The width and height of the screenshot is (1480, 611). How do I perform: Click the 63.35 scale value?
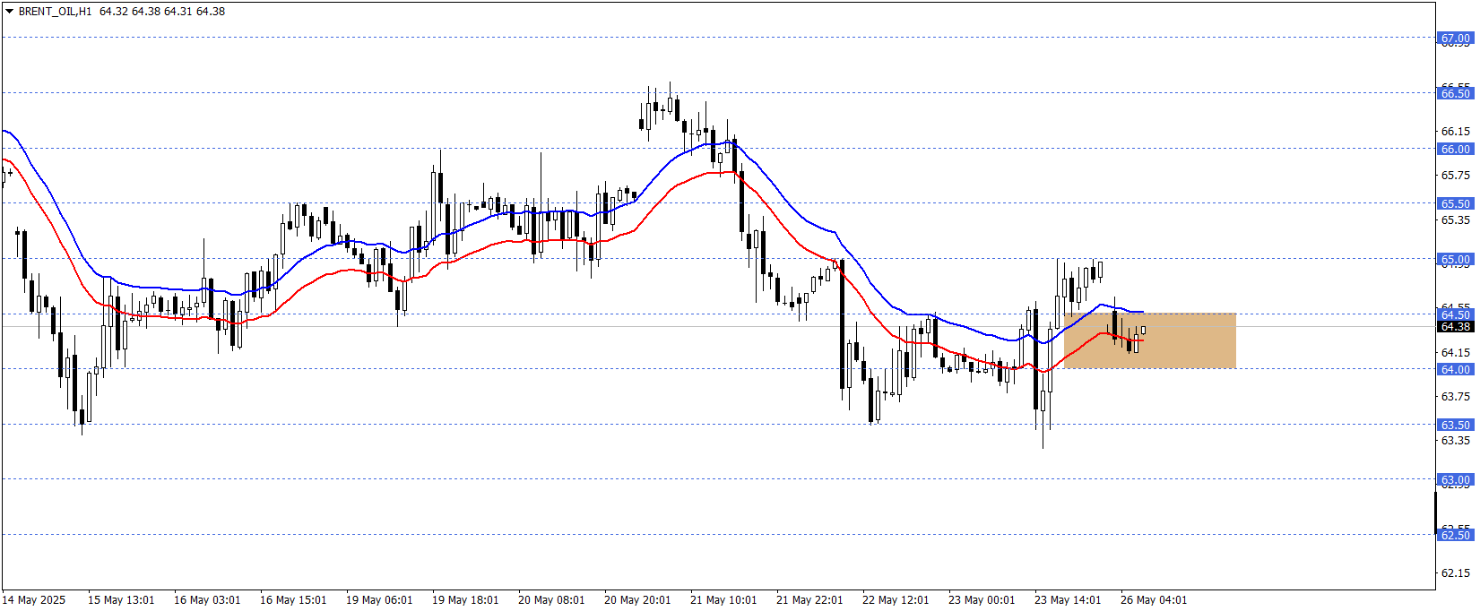click(1456, 440)
